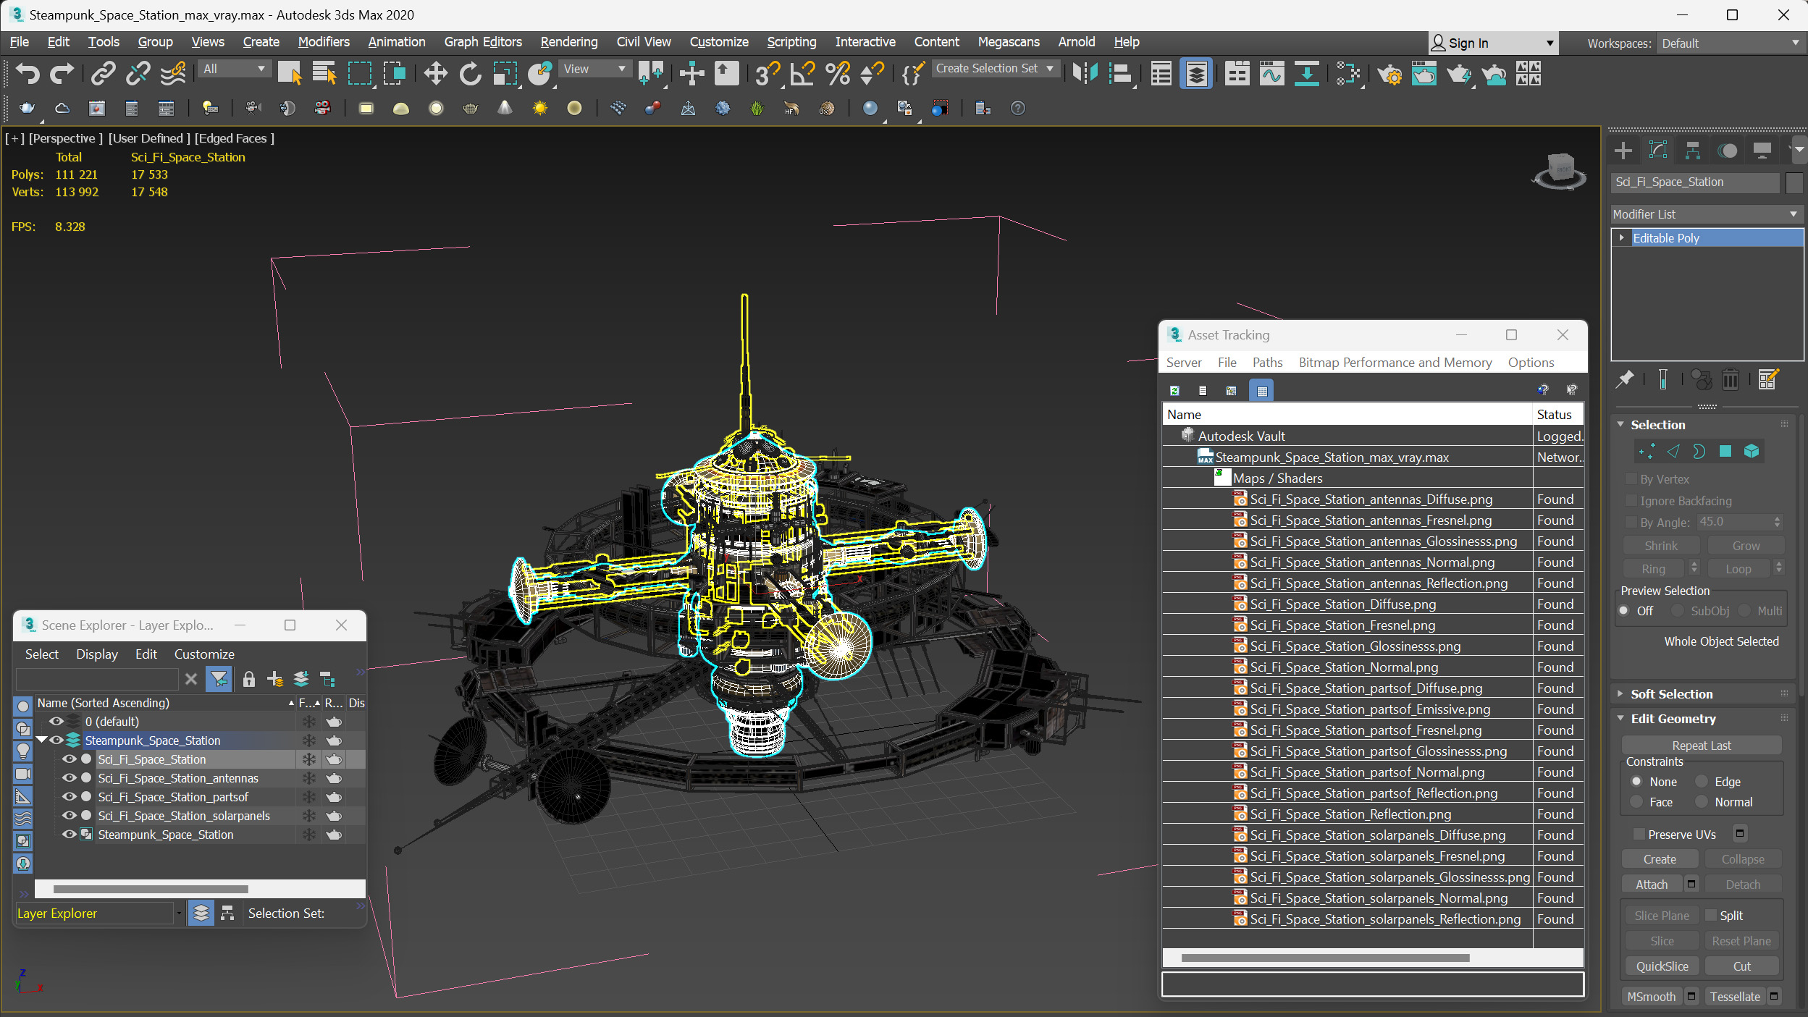The image size is (1808, 1017).
Task: Click the Tessellate button
Action: pyautogui.click(x=1735, y=997)
